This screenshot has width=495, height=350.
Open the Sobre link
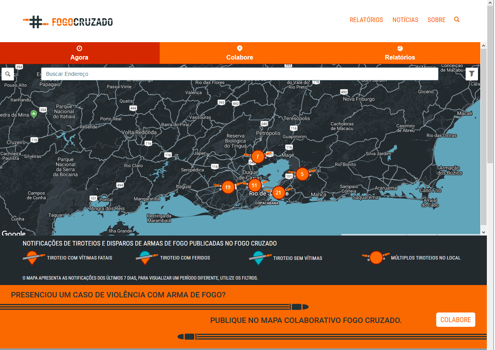436,20
